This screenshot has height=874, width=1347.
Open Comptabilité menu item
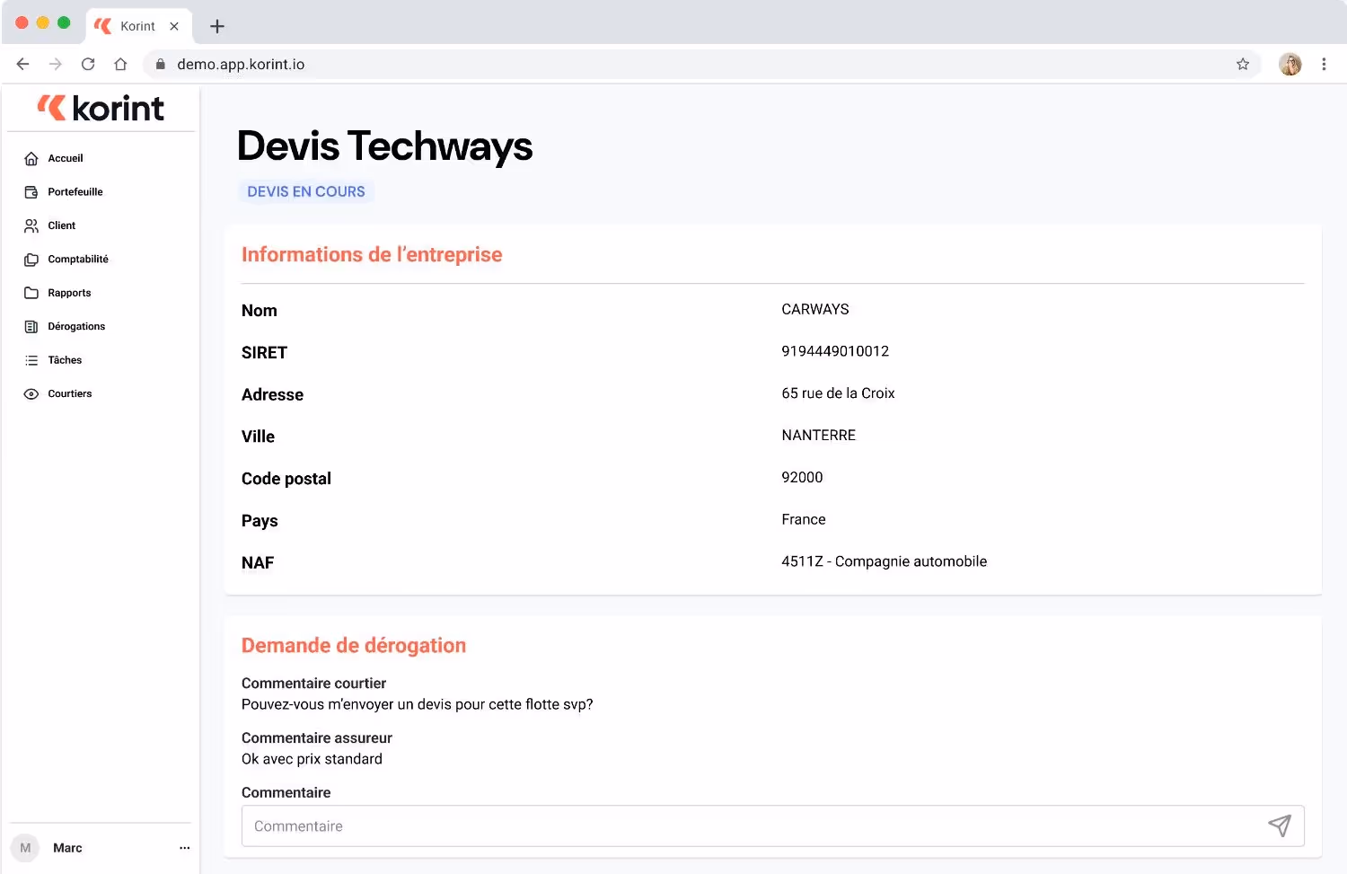pyautogui.click(x=78, y=260)
